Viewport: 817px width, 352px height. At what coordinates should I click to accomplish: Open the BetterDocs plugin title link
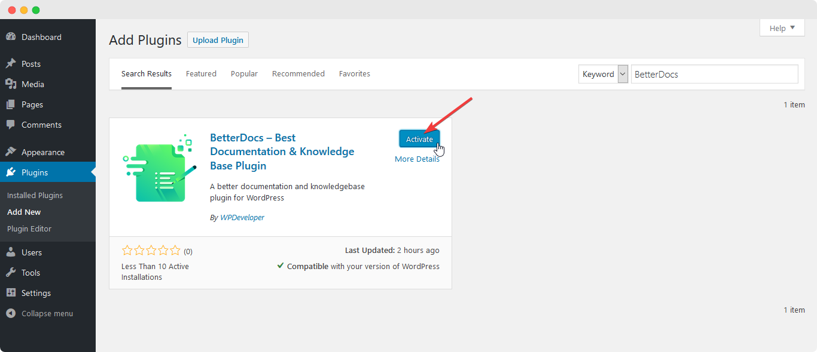pos(282,152)
